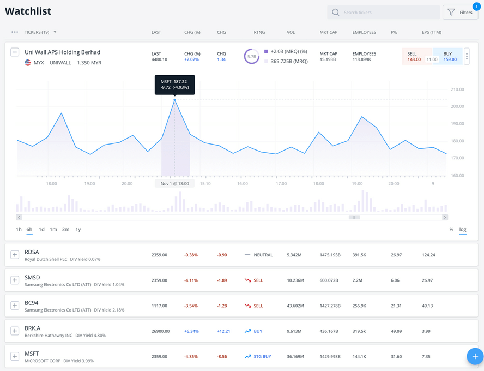The height and width of the screenshot is (371, 484).
Task: Click the purple +2.03 (MRQ) legend swatch
Action: click(x=266, y=51)
